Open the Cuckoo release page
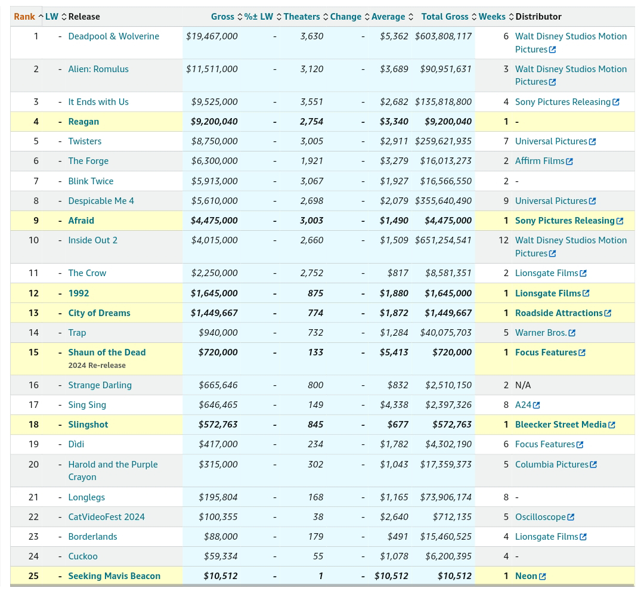The width and height of the screenshot is (644, 591). [x=82, y=556]
